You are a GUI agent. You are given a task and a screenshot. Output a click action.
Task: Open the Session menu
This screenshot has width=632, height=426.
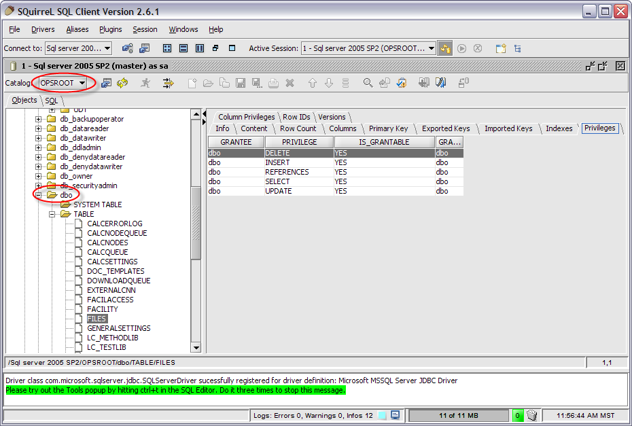tap(145, 29)
